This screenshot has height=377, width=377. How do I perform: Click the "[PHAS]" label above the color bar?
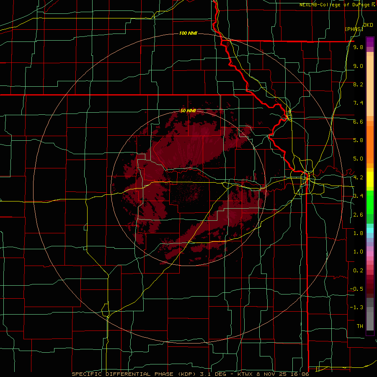pyautogui.click(x=354, y=29)
